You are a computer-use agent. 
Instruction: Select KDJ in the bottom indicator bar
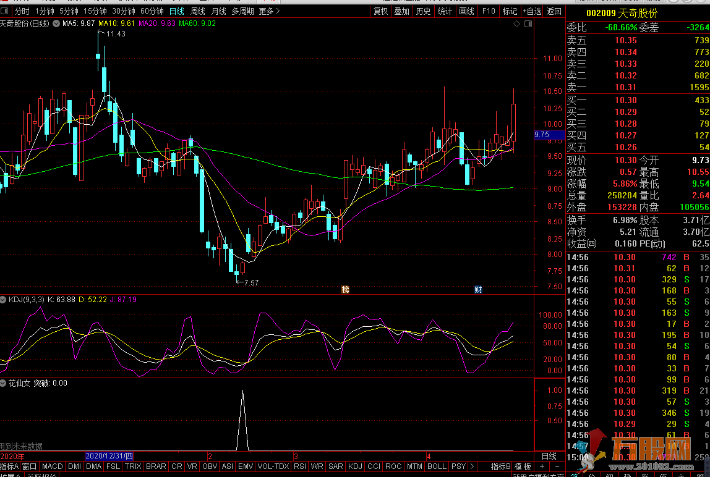[x=356, y=466]
